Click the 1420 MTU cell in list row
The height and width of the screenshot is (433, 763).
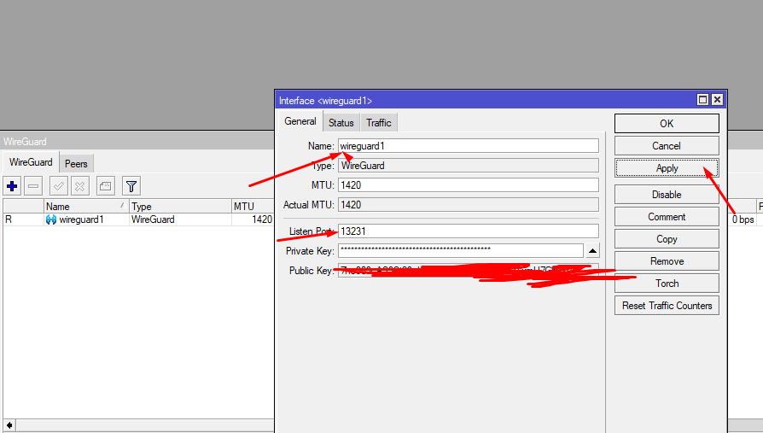tap(262, 219)
